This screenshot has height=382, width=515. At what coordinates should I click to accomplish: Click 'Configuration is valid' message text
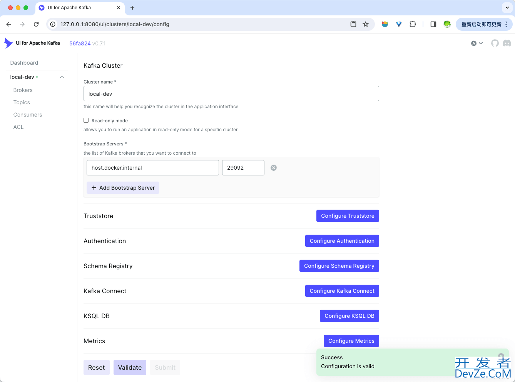click(x=348, y=366)
